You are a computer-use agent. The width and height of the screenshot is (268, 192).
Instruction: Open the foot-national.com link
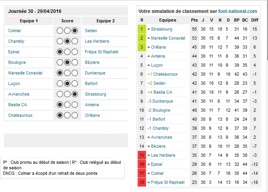[x=237, y=11]
